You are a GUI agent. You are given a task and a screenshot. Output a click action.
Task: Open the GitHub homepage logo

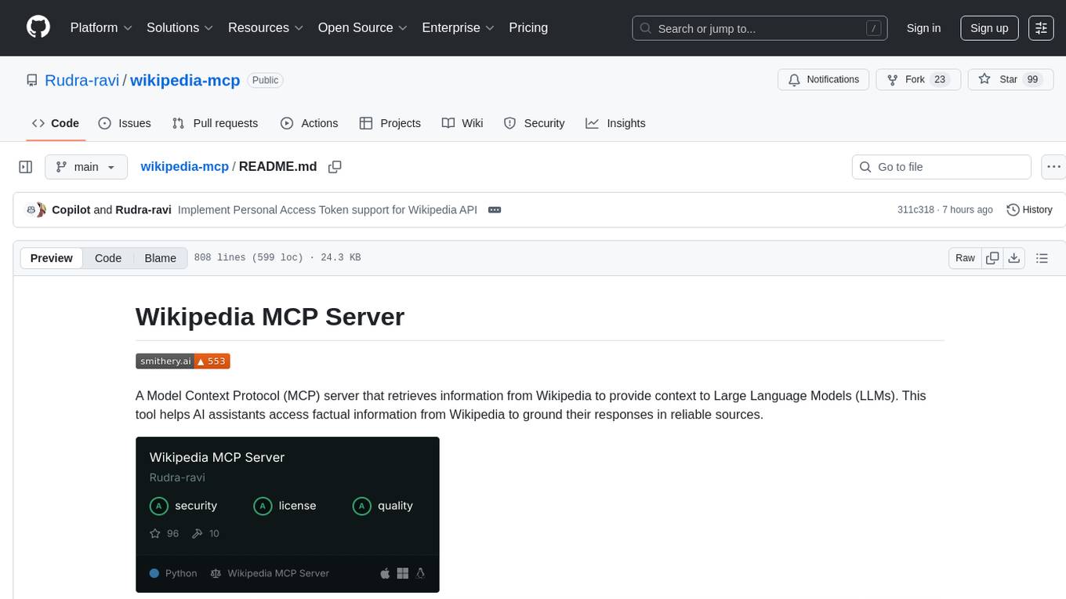[x=38, y=27]
